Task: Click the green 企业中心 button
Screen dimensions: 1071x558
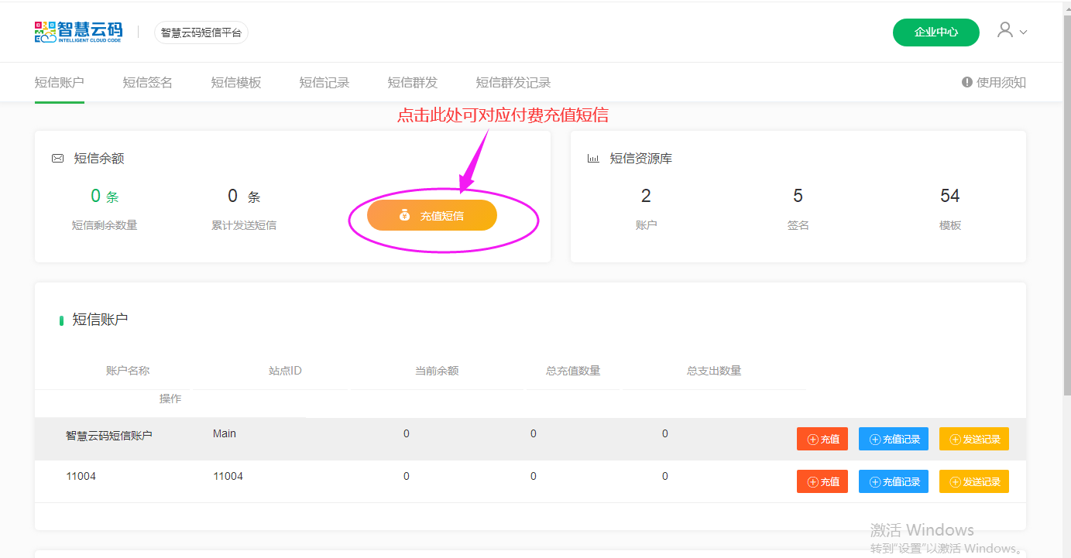Action: click(935, 33)
